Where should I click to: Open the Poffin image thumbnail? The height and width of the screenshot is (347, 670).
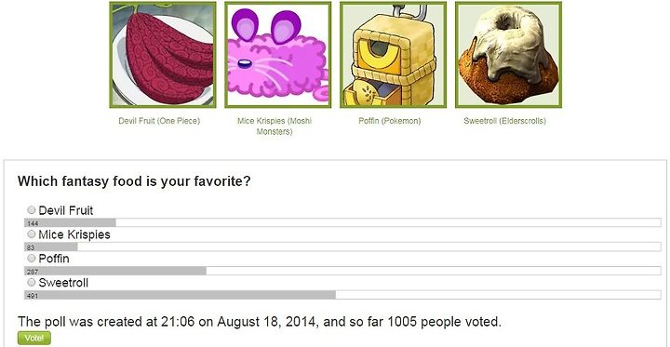click(393, 55)
